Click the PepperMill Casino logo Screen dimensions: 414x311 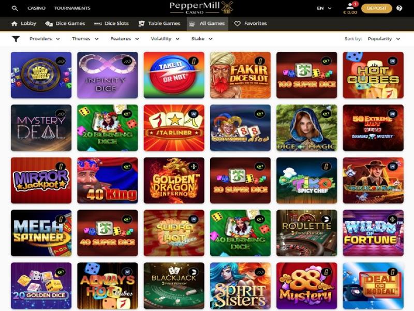pos(201,8)
